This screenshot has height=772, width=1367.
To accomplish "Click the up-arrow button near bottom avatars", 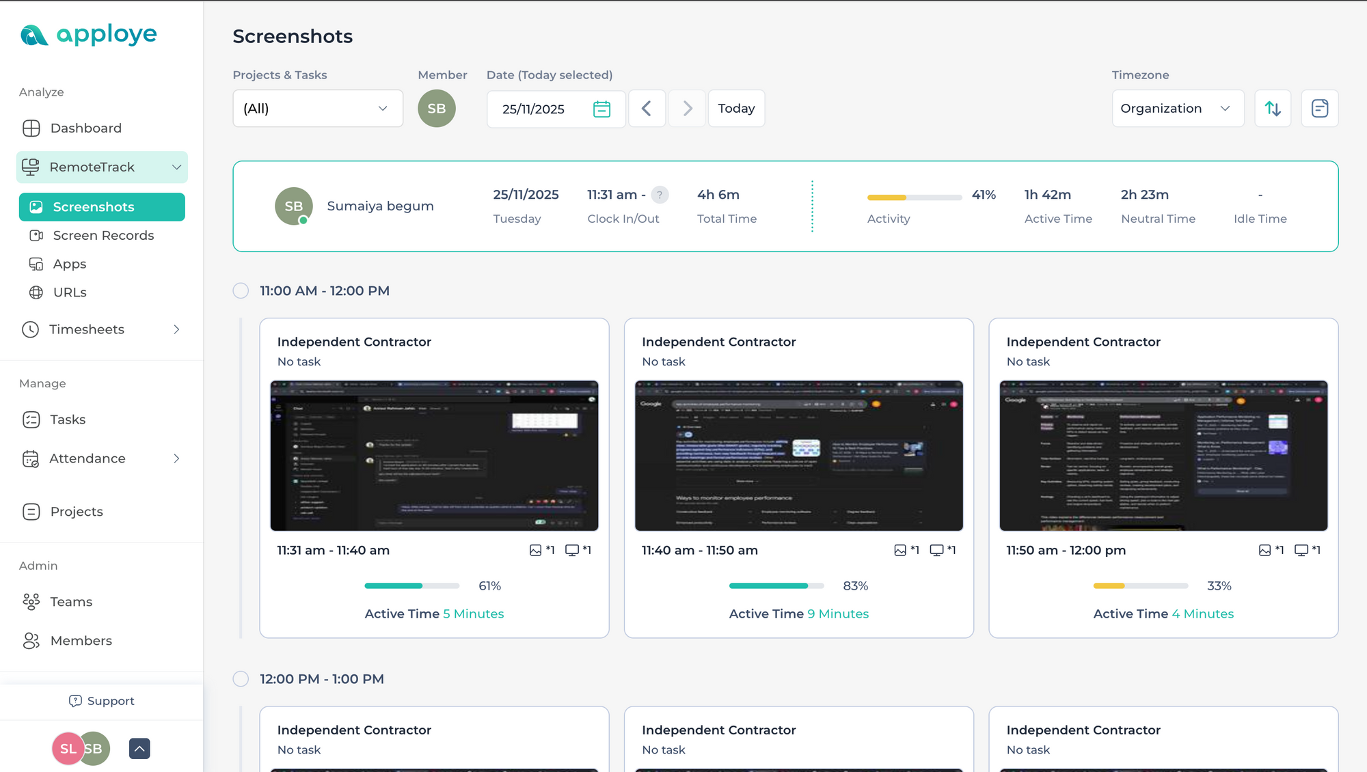I will pyautogui.click(x=139, y=749).
